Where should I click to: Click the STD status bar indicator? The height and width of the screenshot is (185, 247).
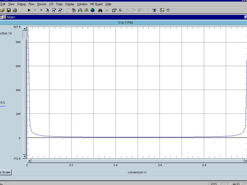point(214,184)
